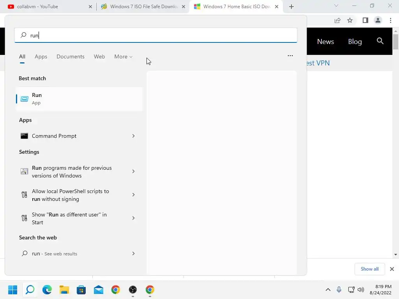Image resolution: width=399 pixels, height=299 pixels.
Task: Switch to Windows 7 ISO File Safe Download tab
Action: coord(143,7)
